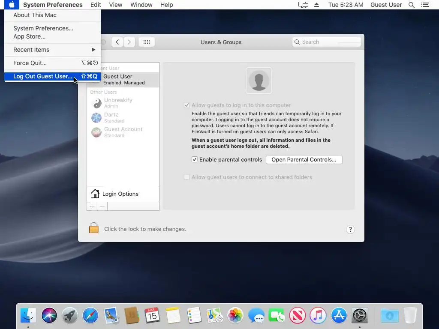Screen dimensions: 439x329
Task: Choose System Preferences… from Apple menu
Action: (x=52, y=28)
